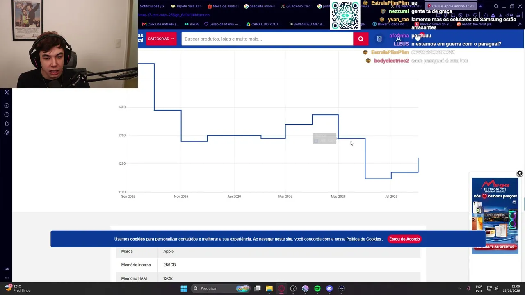Switch to descarte moveis tab

259,6
